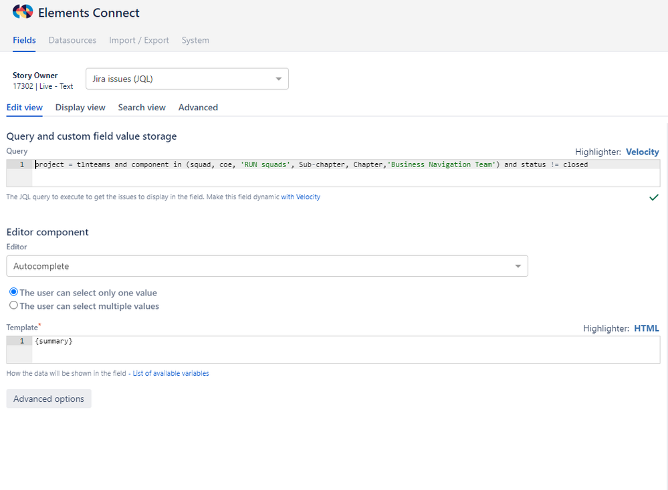
Task: Open the Fields tab
Action: point(24,40)
